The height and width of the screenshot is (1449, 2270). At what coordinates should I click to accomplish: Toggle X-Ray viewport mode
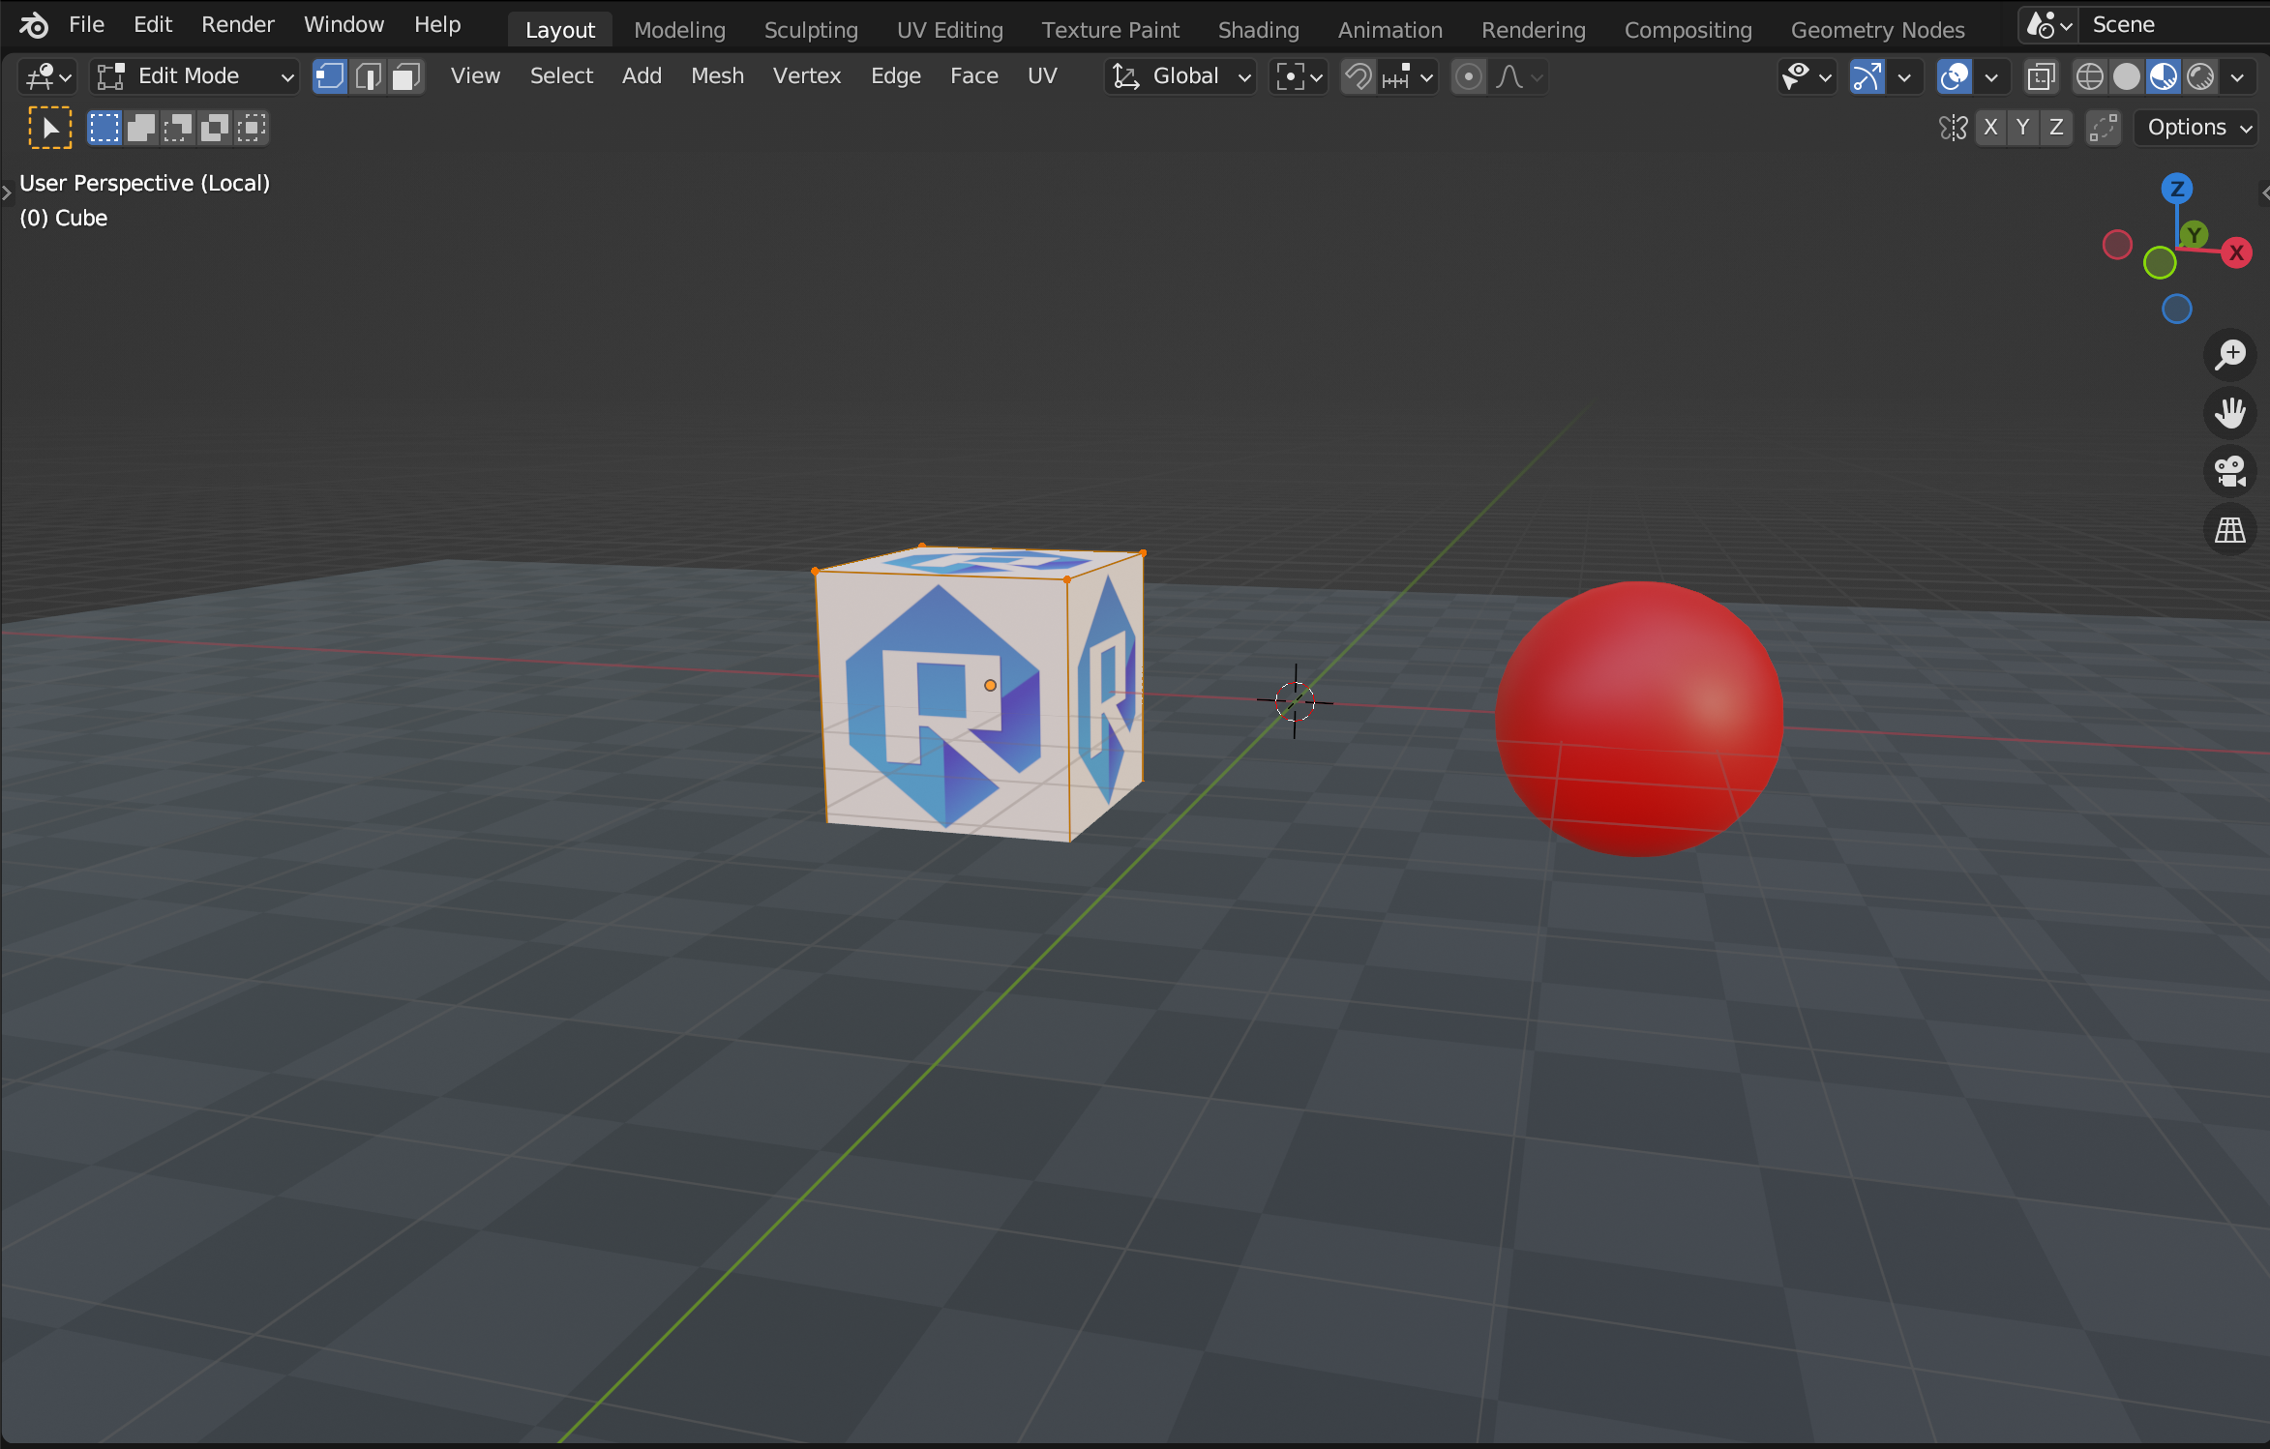2041,76
